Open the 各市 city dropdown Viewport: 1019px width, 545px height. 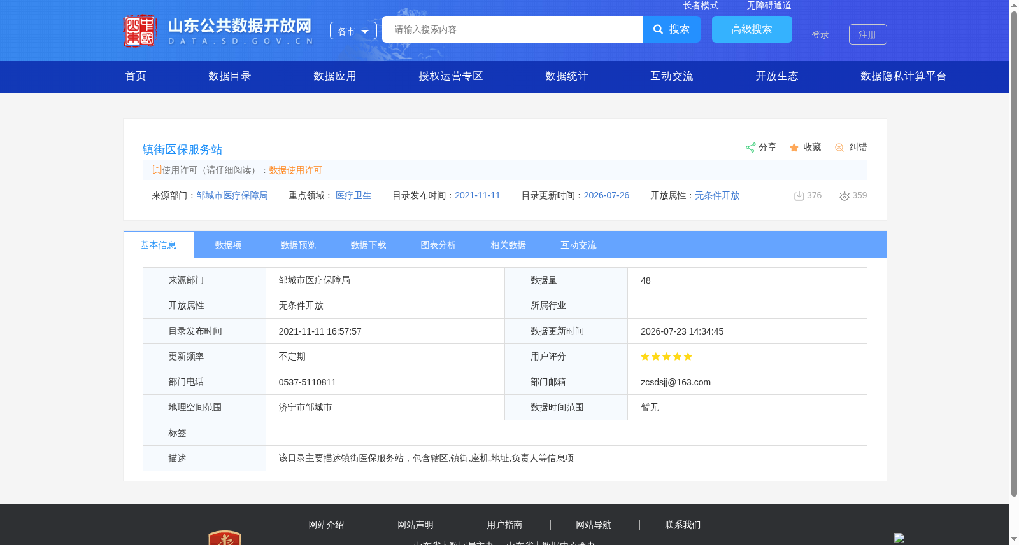pos(353,31)
